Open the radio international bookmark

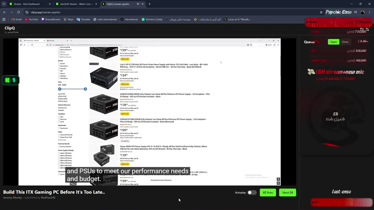tap(105, 20)
